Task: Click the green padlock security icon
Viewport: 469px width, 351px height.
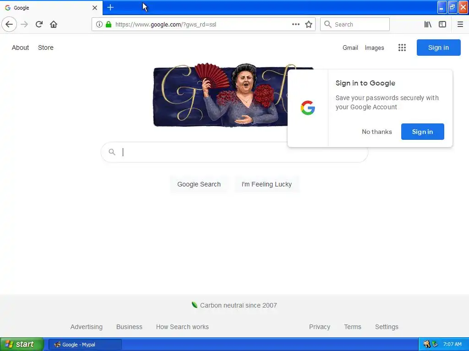Action: (109, 24)
